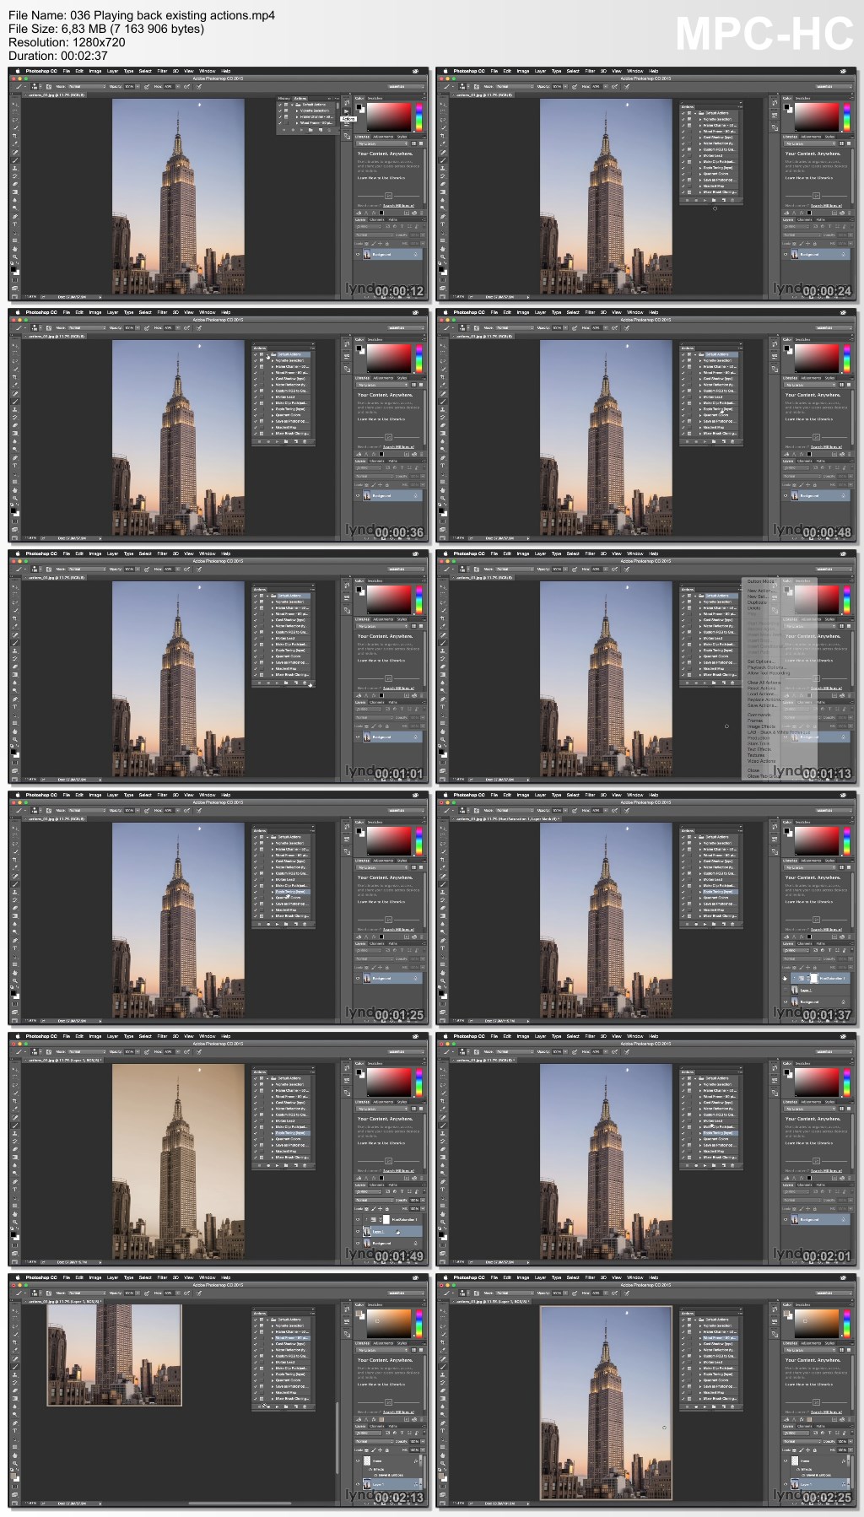This screenshot has width=864, height=1517.
Task: Select the Eyedropper tool in the 00:00:24 frame
Action: coord(443,144)
